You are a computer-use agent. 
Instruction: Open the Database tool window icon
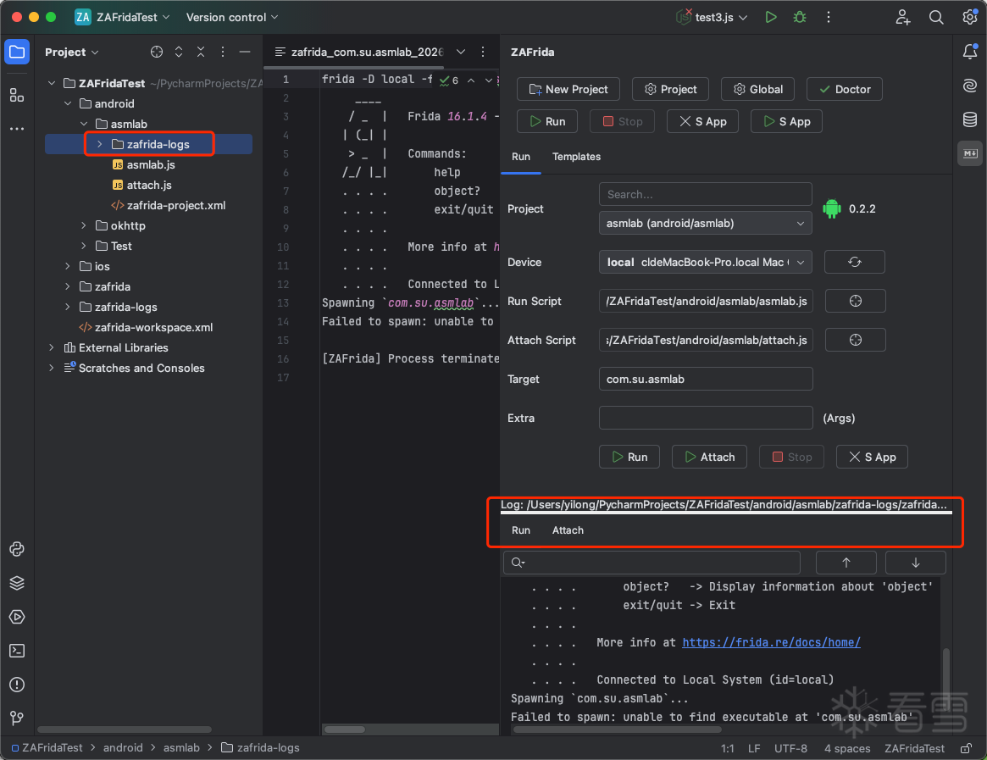click(x=970, y=119)
